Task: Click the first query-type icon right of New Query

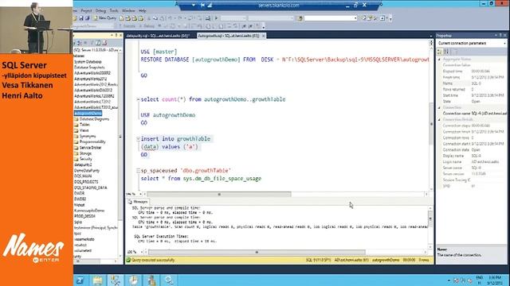Action: (x=122, y=18)
